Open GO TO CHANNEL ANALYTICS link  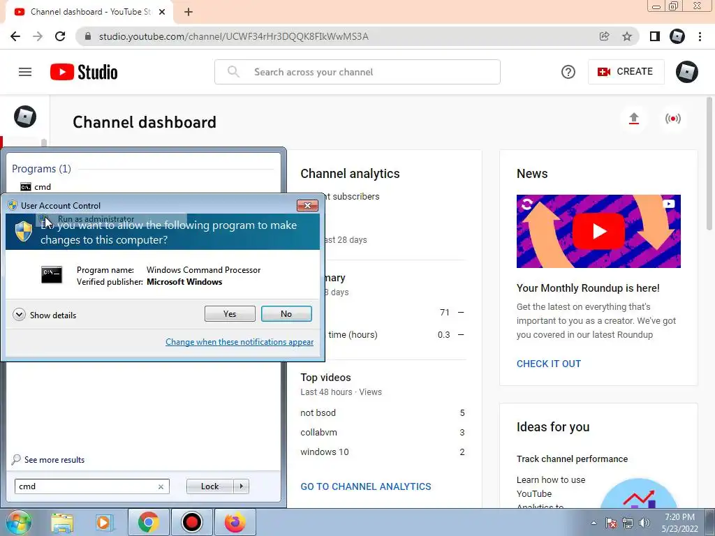366,486
